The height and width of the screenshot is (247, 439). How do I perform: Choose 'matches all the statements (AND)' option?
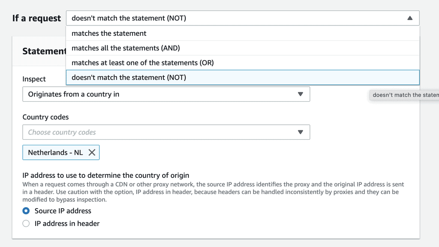coord(126,48)
